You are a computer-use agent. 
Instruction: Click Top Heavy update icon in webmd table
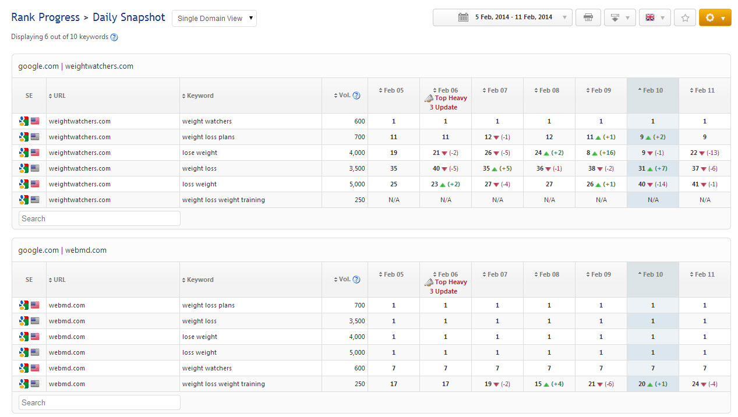pyautogui.click(x=429, y=282)
